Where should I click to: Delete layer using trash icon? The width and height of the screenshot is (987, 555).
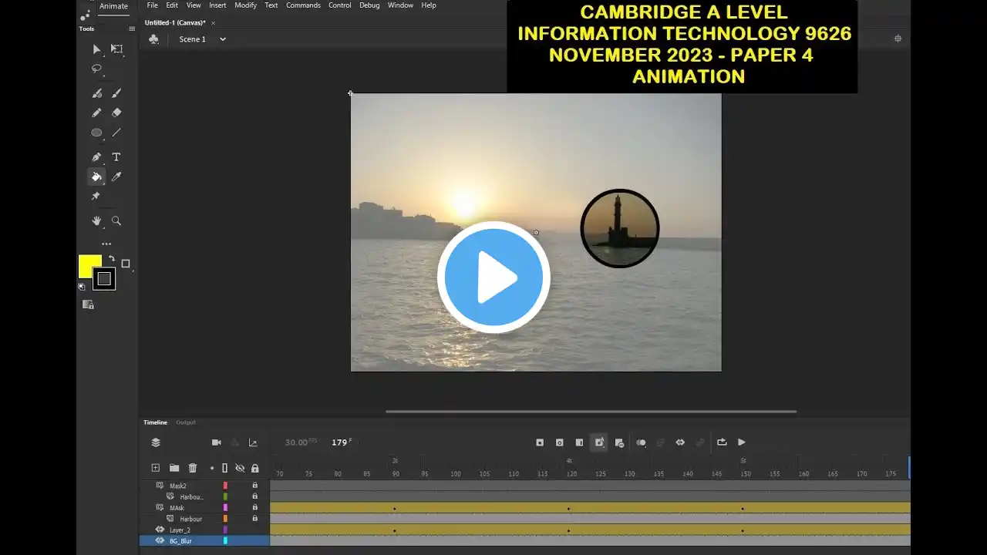193,468
